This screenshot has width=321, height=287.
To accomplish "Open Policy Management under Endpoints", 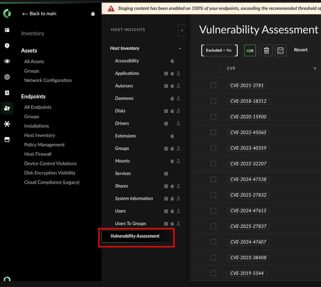I will 44,145.
